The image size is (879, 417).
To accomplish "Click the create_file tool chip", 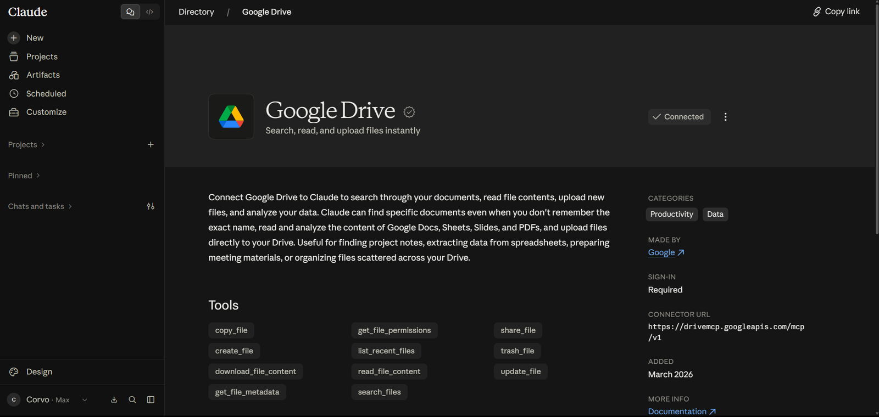I will point(234,351).
